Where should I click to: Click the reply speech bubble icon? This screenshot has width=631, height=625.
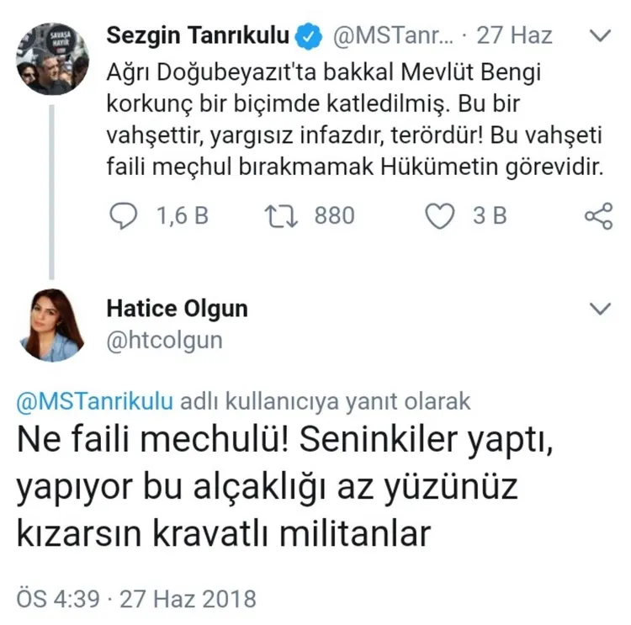point(125,216)
